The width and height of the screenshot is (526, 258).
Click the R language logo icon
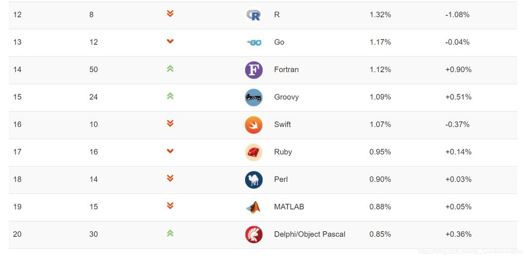(x=253, y=15)
